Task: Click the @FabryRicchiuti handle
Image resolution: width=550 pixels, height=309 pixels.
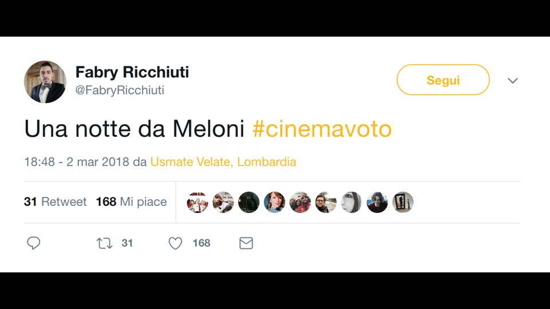Action: pos(120,90)
